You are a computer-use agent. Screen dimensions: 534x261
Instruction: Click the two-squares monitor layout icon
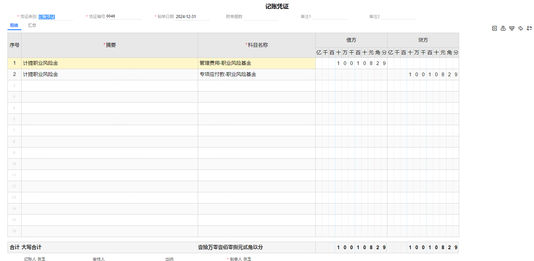(512, 28)
